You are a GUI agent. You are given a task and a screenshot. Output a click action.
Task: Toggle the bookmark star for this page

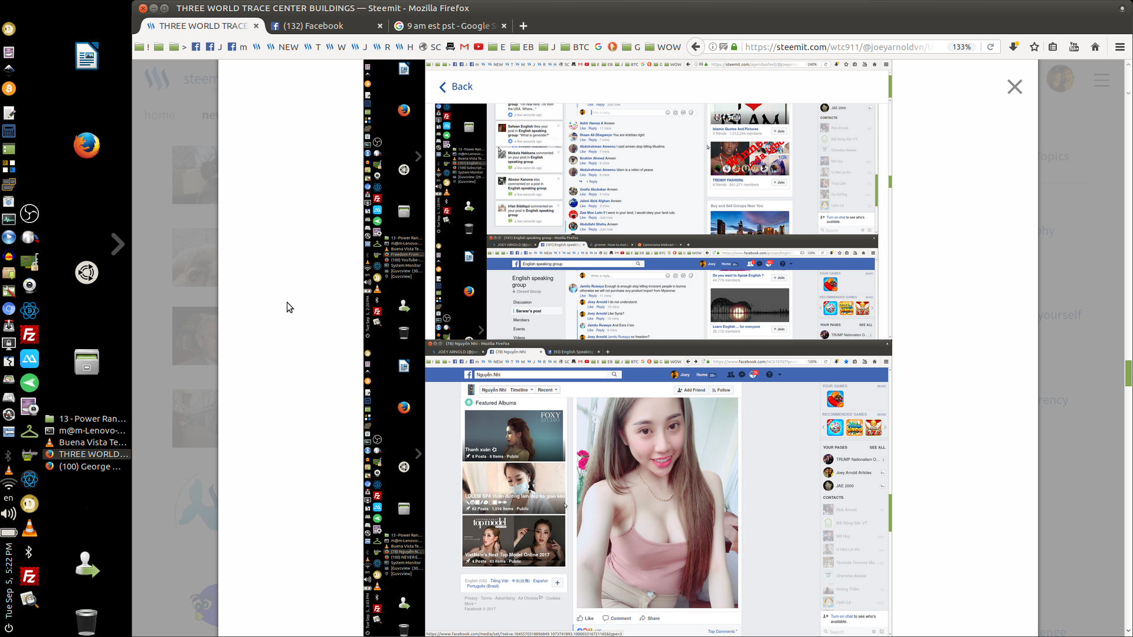pyautogui.click(x=1034, y=47)
